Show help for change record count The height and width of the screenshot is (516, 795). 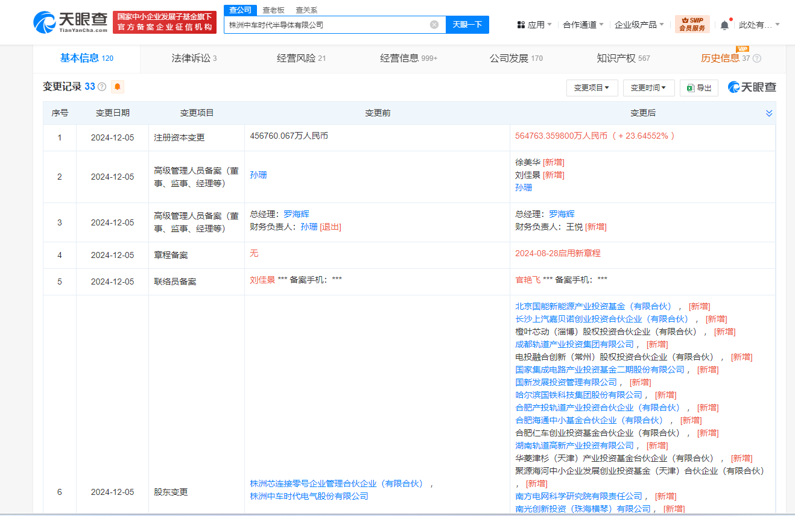coord(102,87)
